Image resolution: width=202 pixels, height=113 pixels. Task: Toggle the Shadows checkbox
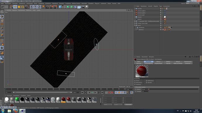coord(143,84)
